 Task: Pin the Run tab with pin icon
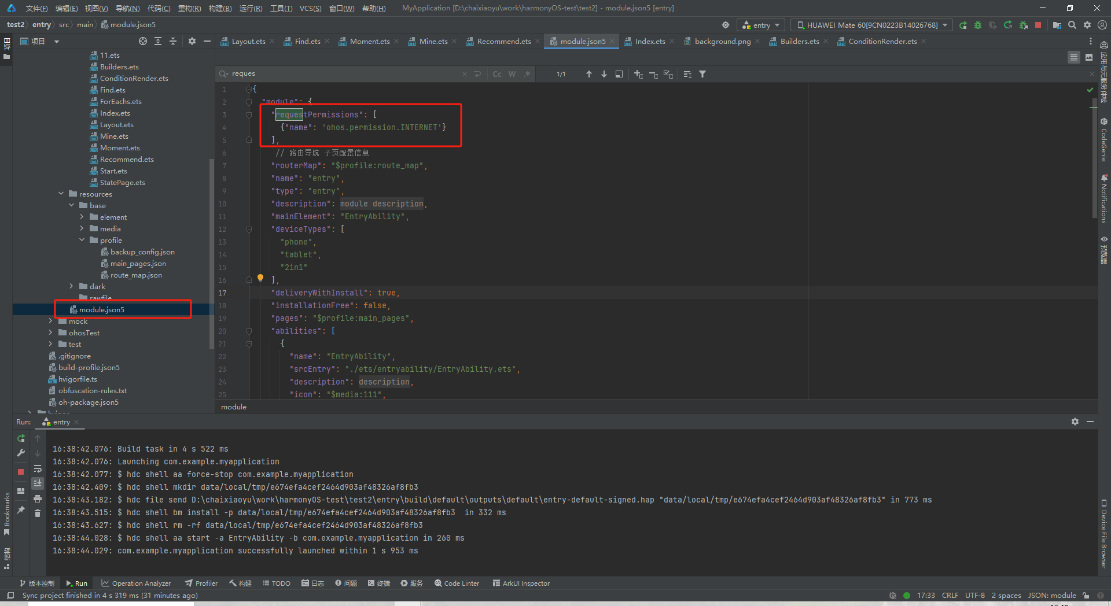21,509
